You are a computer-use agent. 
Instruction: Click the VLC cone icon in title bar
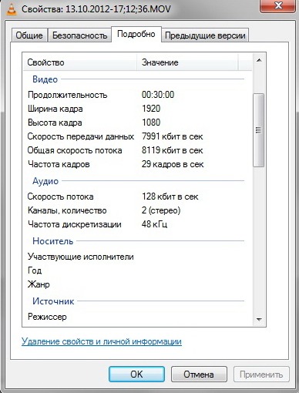coord(11,9)
